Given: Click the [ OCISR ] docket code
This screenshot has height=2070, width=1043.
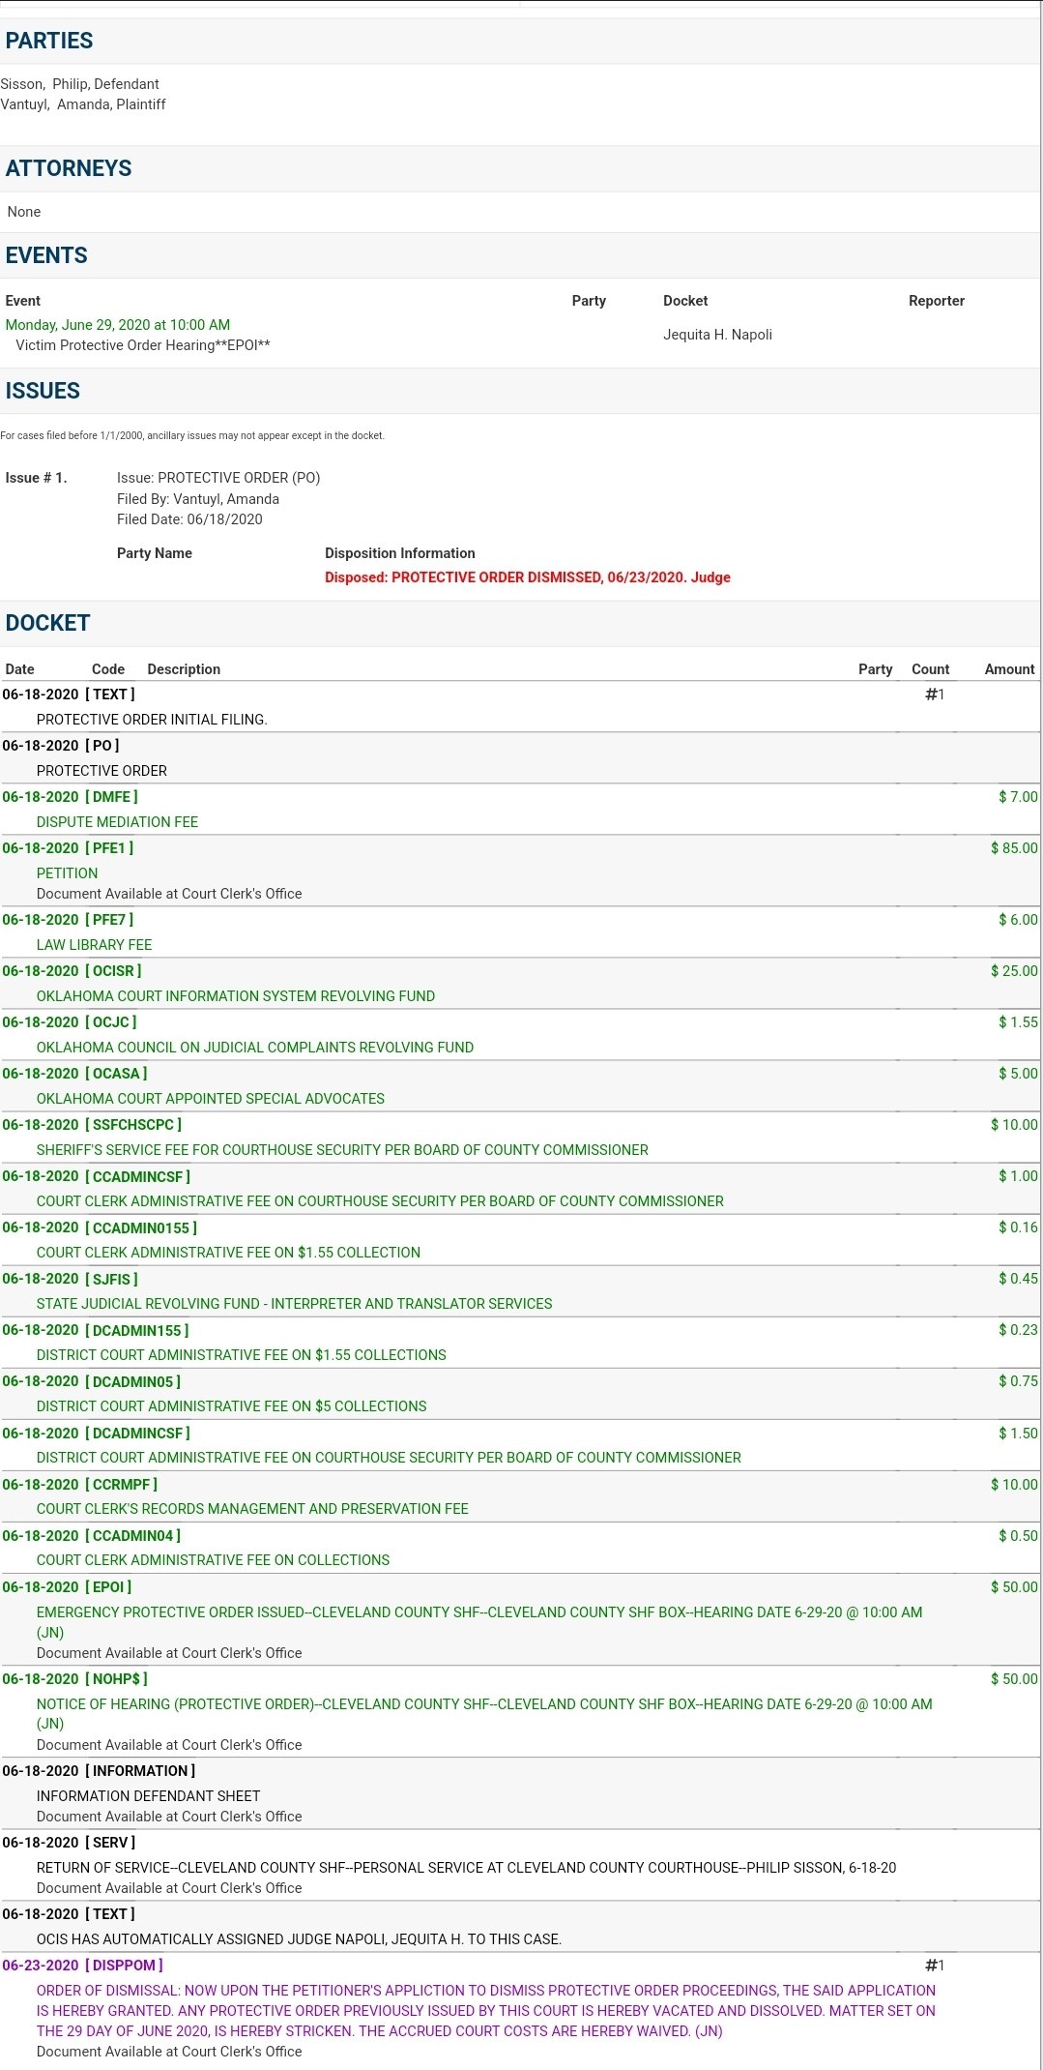Looking at the screenshot, I should (x=113, y=971).
